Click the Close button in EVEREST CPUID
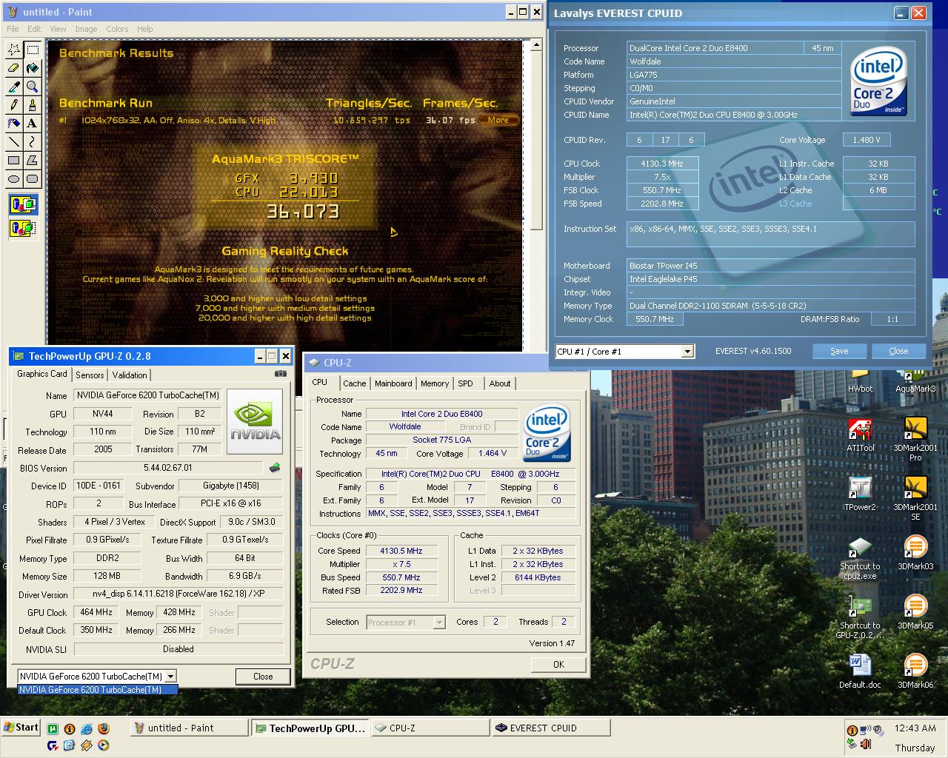 898,351
